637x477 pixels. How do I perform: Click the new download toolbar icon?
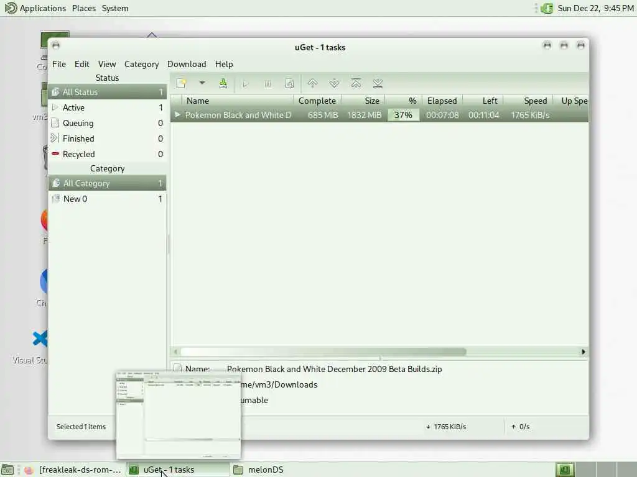pyautogui.click(x=181, y=84)
